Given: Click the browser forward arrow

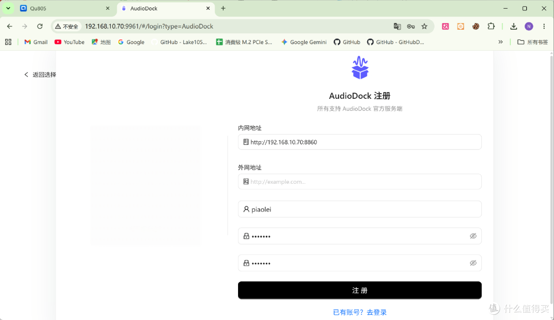Looking at the screenshot, I should 25,26.
